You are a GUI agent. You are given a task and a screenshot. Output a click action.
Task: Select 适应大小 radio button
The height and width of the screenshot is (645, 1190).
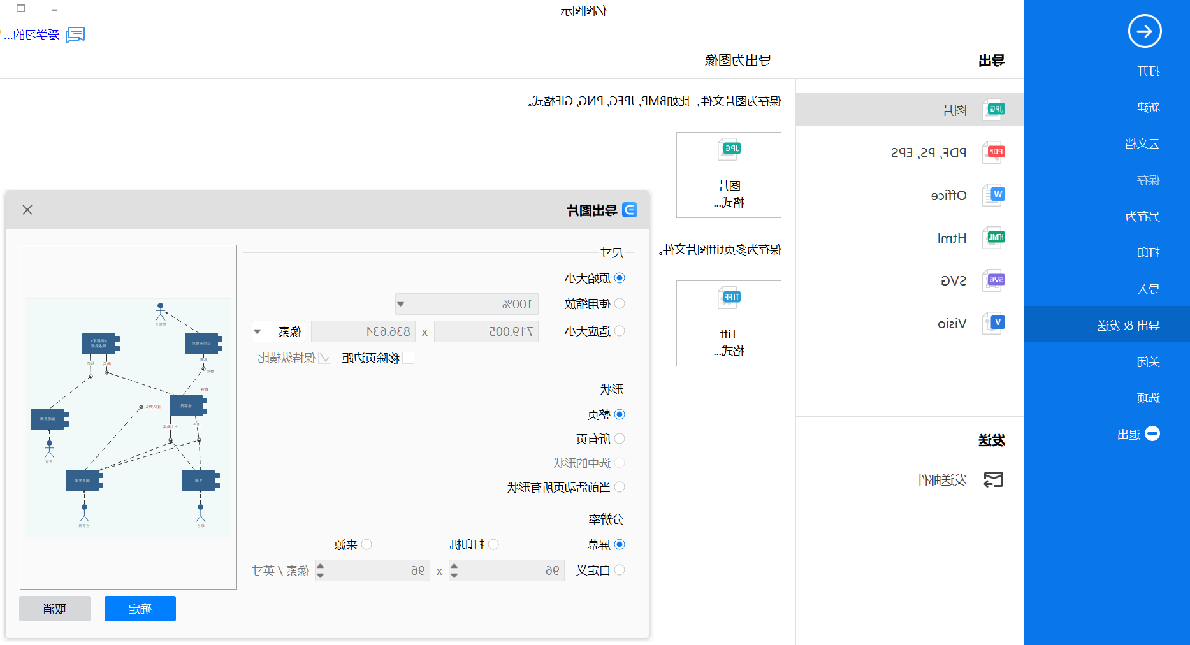click(x=620, y=331)
